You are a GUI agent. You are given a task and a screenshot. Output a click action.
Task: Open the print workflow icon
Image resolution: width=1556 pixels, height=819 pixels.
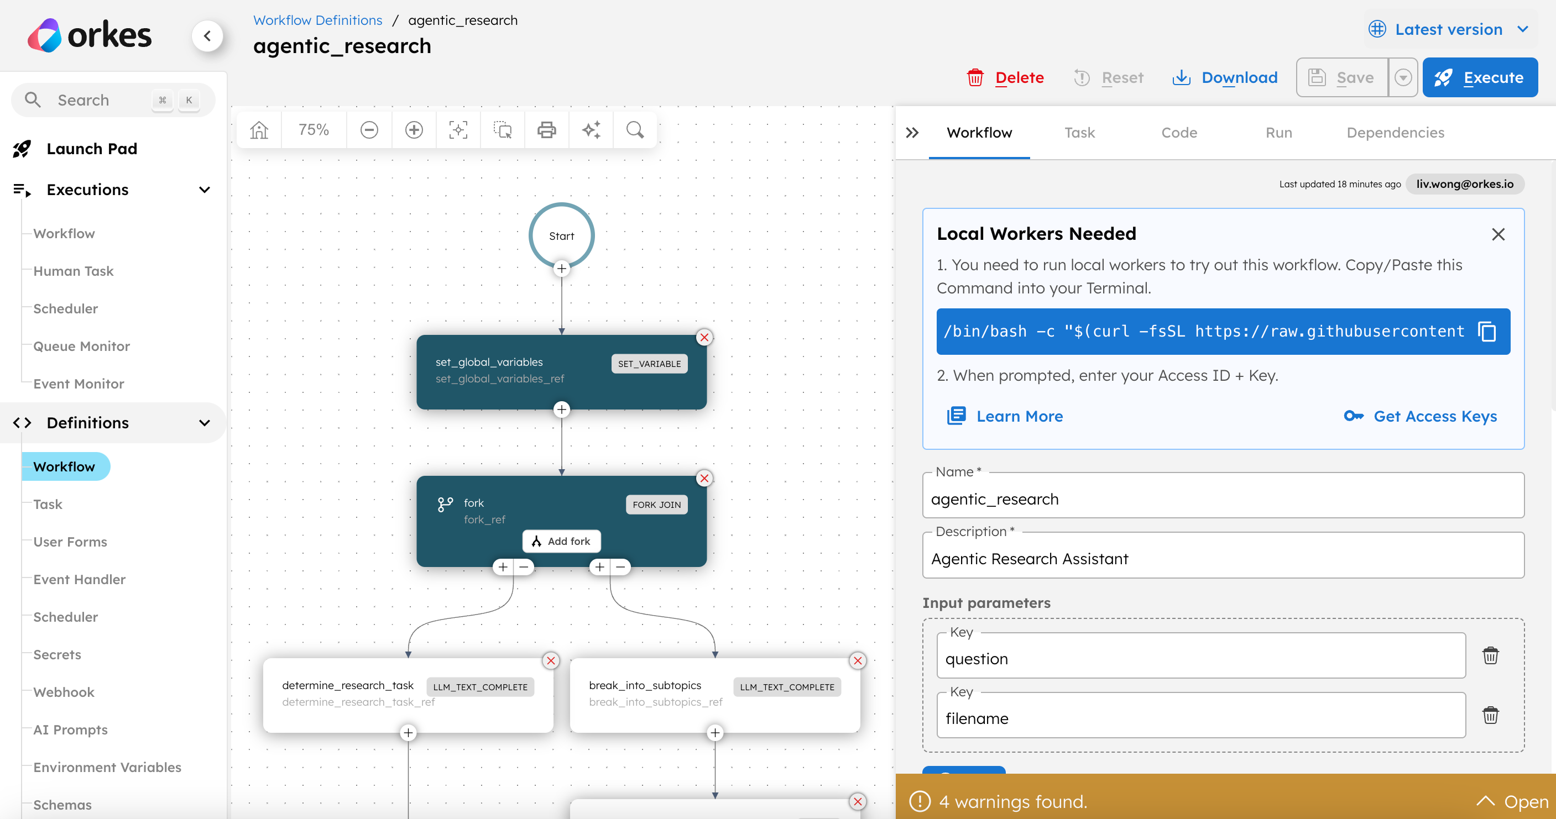click(546, 129)
